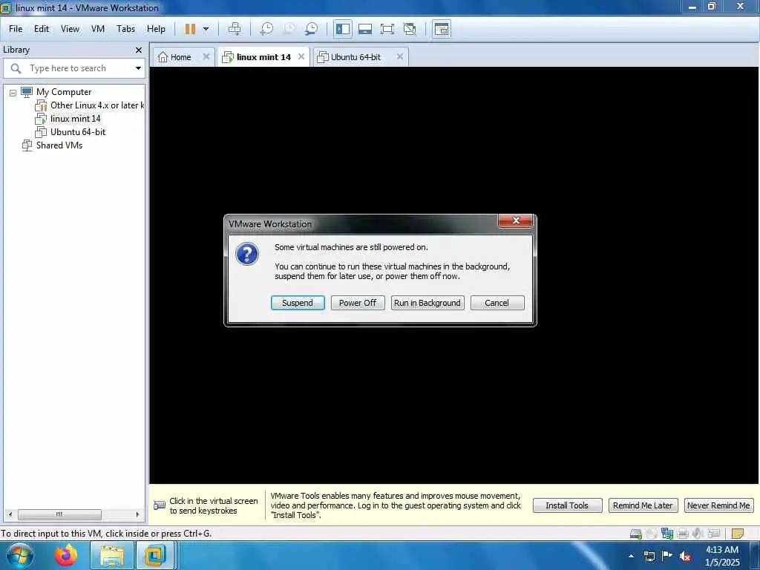Click Run in Background button
Screen dimensions: 760x570
[x=427, y=303]
